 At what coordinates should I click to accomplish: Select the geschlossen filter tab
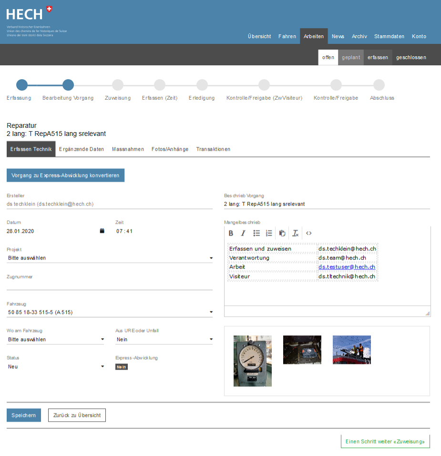click(x=411, y=57)
